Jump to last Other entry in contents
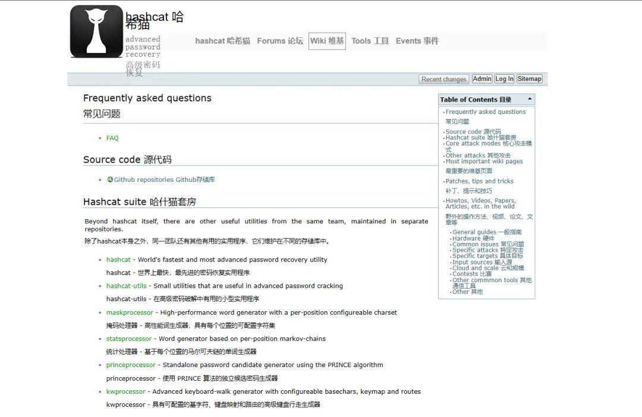 tap(467, 292)
